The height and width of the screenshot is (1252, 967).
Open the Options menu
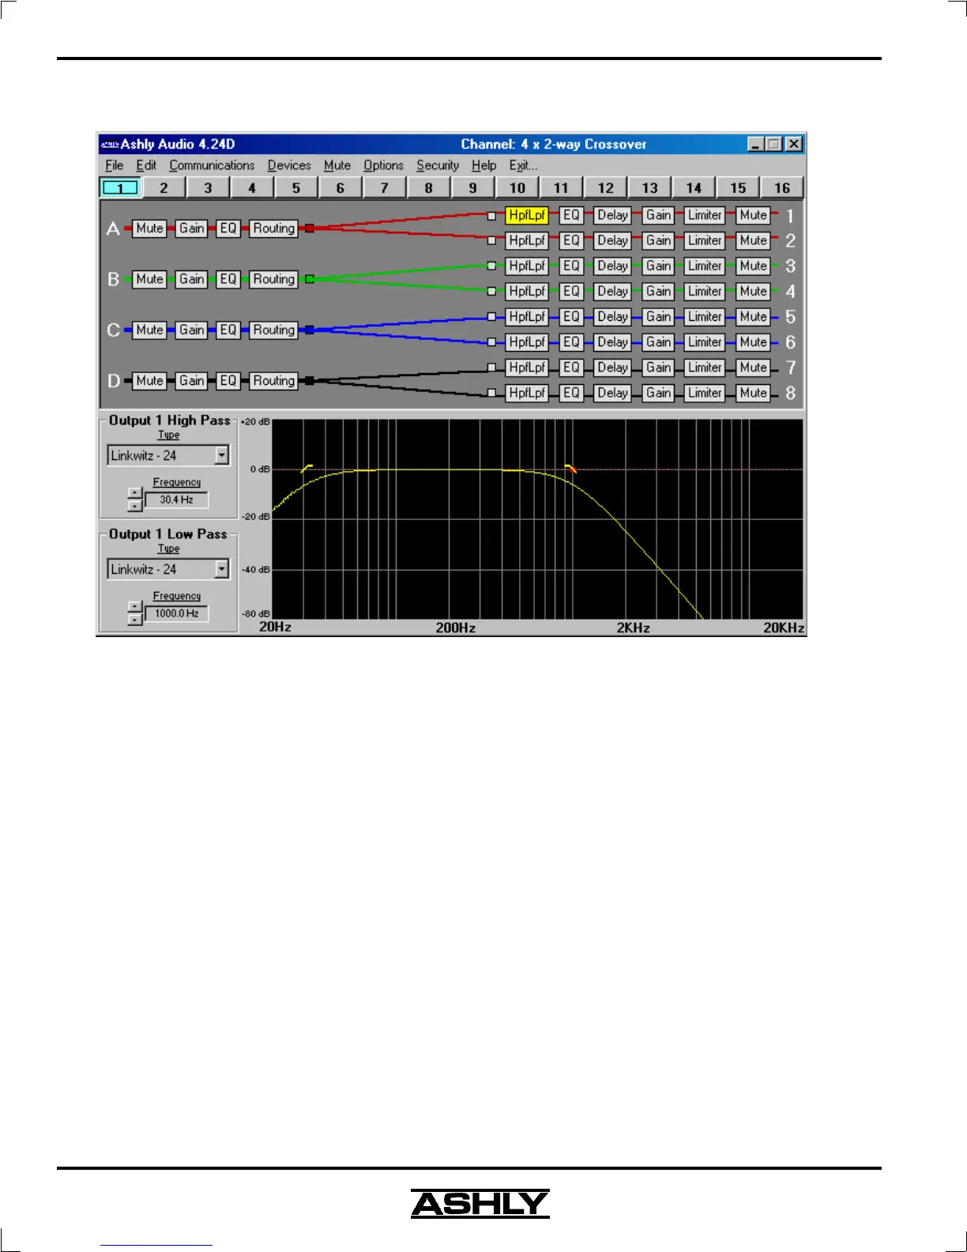pyautogui.click(x=383, y=165)
